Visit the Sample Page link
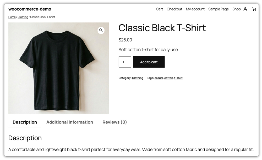Screen dimensions: 262x160 [x=219, y=9]
